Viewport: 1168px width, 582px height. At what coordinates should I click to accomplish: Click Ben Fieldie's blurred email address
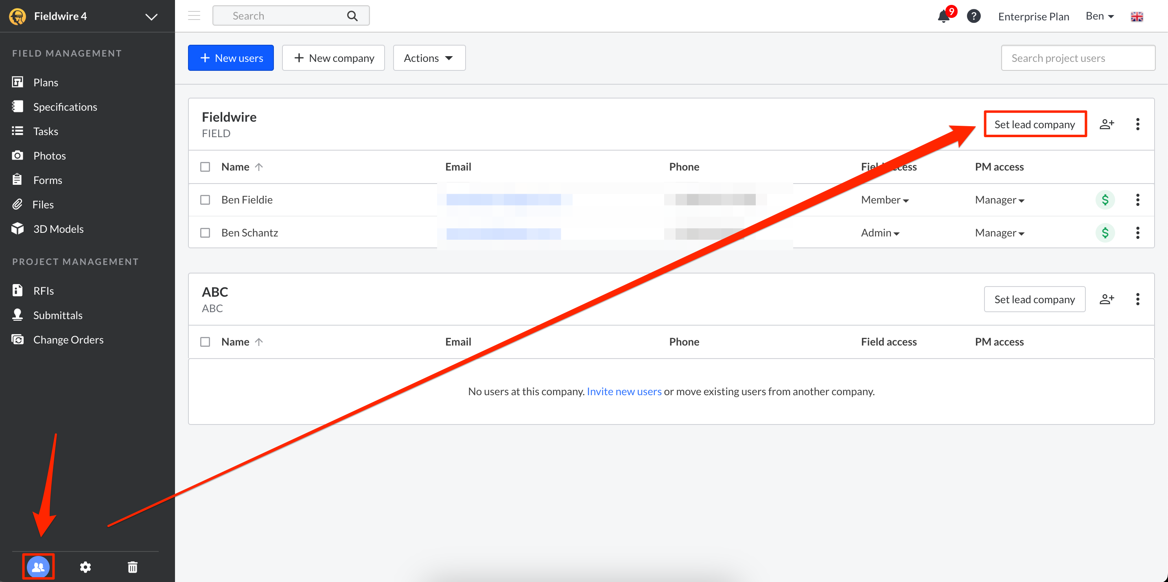click(504, 199)
